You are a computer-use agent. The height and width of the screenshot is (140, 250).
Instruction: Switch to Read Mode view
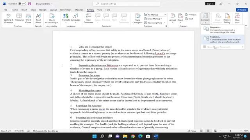(201, 131)
